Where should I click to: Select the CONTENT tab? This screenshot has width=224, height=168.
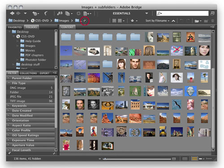pyautogui.click(x=67, y=27)
